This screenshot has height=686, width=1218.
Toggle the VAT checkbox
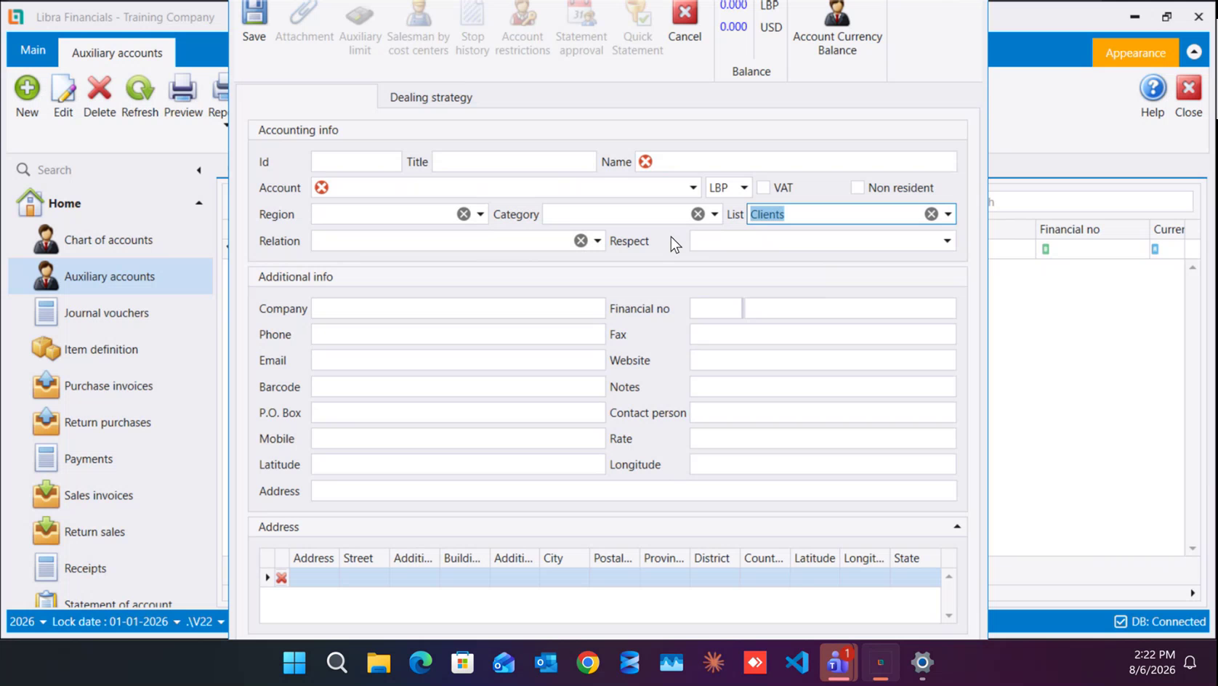(x=763, y=187)
